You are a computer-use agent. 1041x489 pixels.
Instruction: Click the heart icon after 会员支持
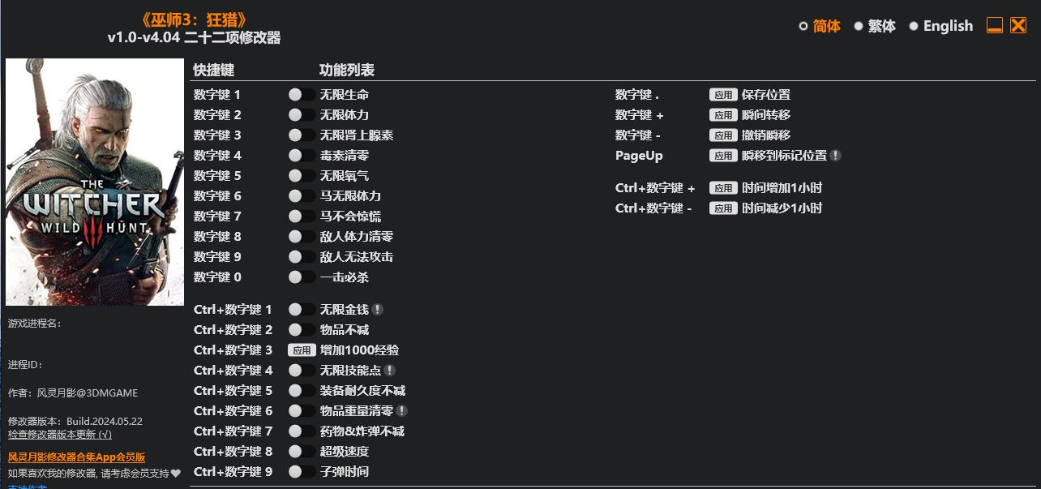[176, 473]
